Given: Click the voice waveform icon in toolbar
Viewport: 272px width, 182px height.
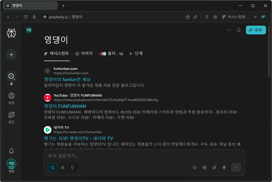Looking at the screenshot, I should click(215, 17).
